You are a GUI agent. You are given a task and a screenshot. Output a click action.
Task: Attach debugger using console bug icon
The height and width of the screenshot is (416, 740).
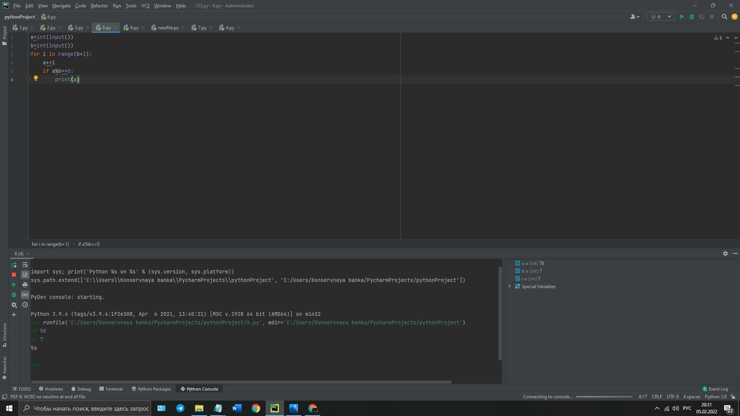point(14,295)
